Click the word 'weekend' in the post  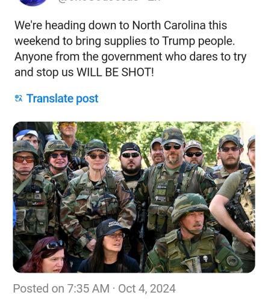coord(37,41)
